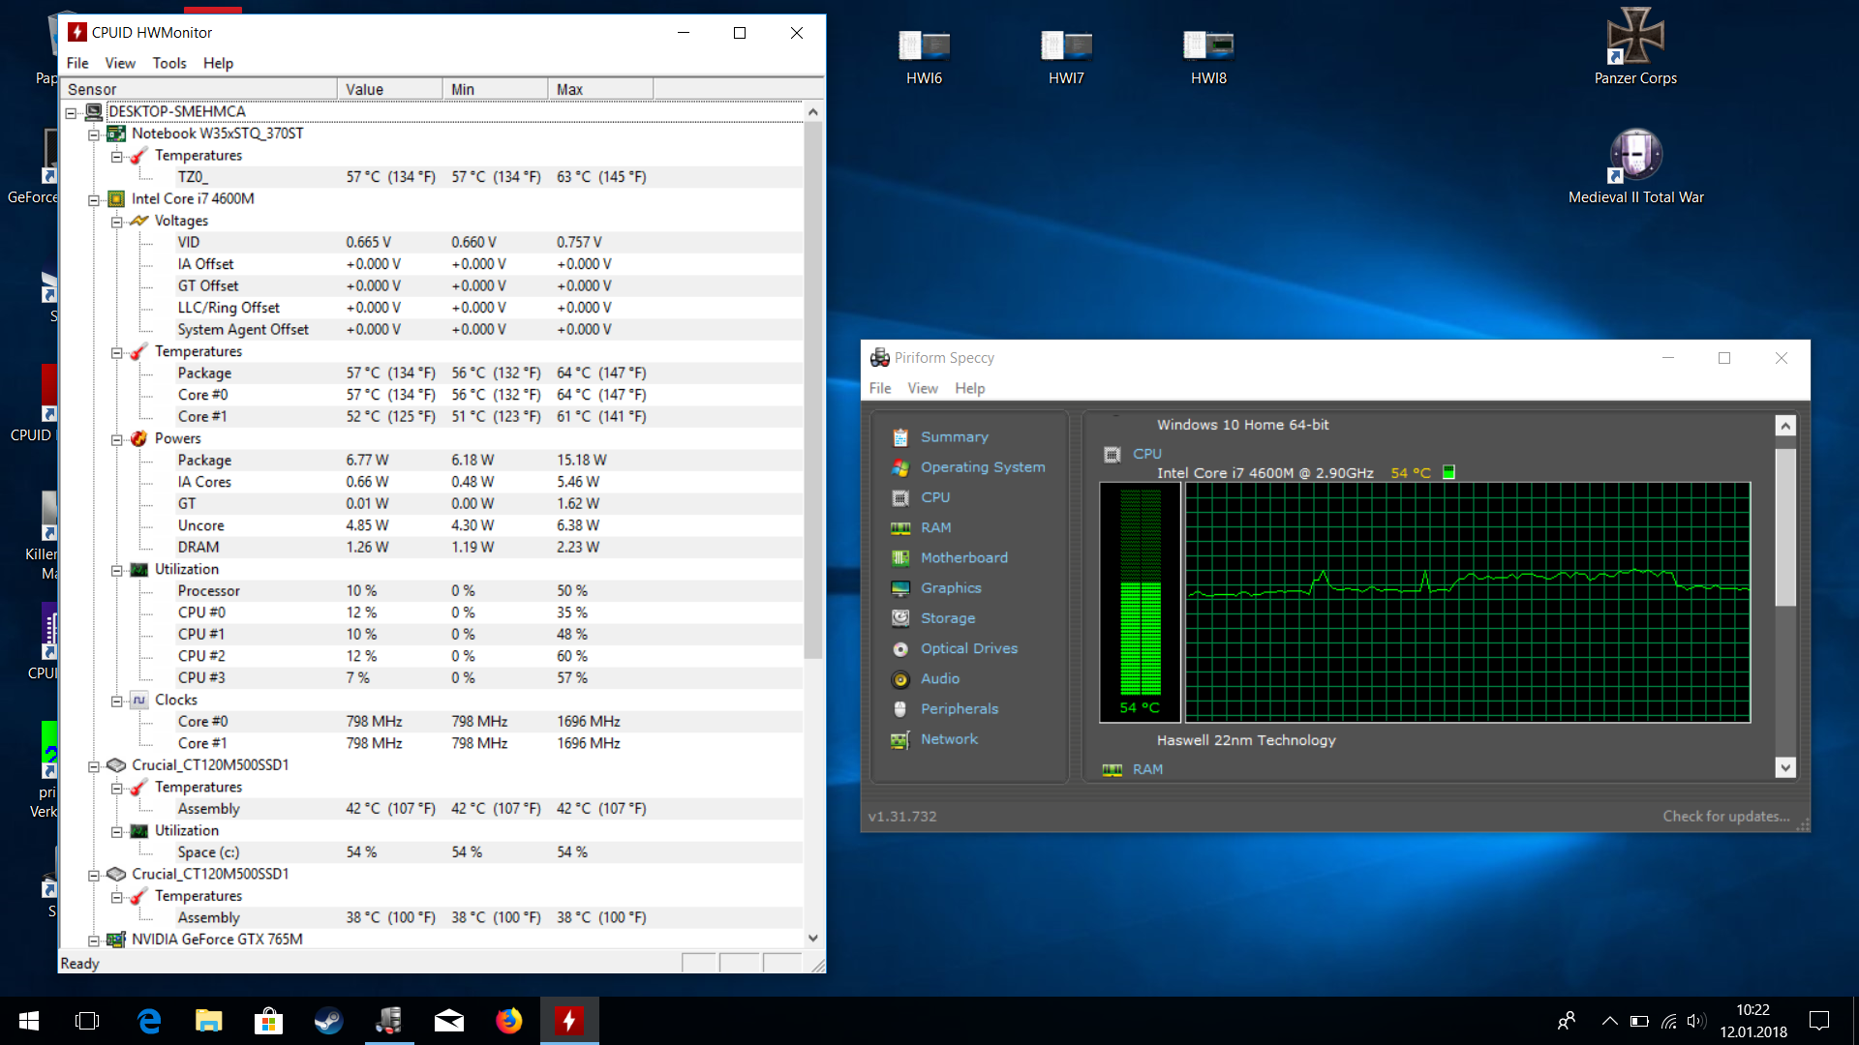Collapse the Powers tree section
Image resolution: width=1859 pixels, height=1045 pixels.
tap(117, 439)
